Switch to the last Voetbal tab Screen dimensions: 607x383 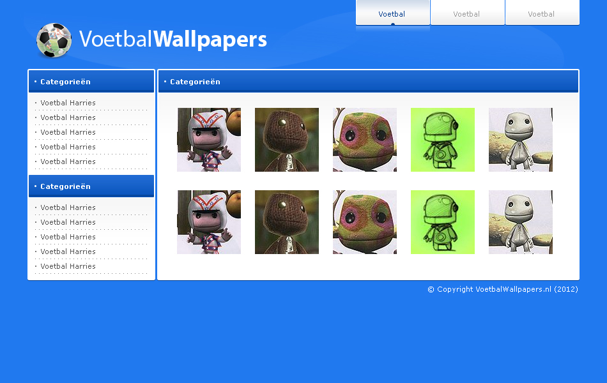(542, 13)
